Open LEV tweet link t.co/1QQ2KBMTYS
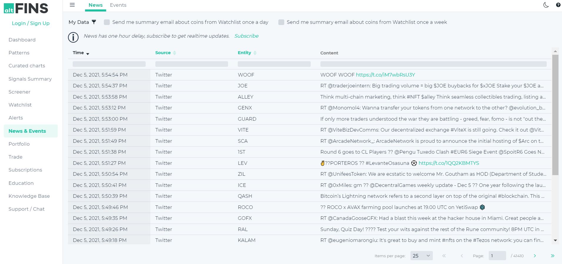562x264 pixels. point(449,163)
